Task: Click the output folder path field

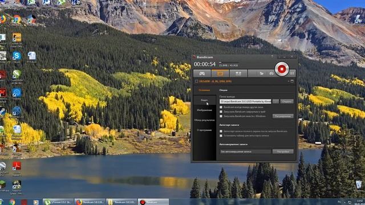Action: tap(245, 101)
